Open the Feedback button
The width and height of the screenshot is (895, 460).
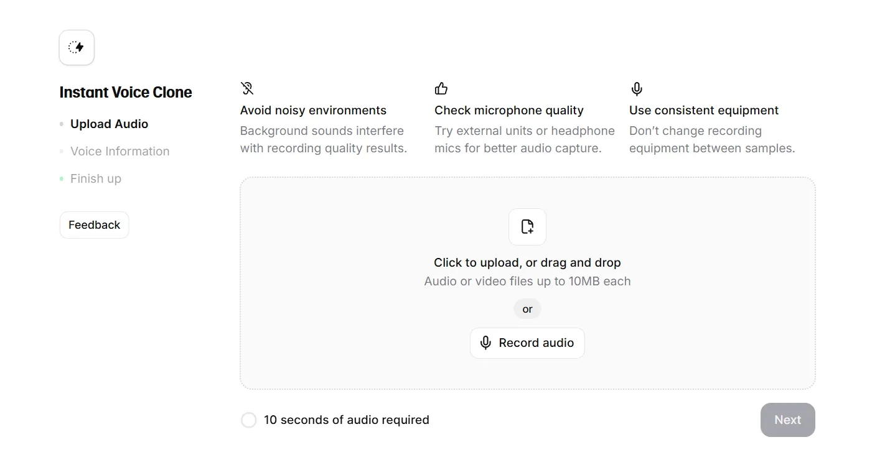[94, 225]
